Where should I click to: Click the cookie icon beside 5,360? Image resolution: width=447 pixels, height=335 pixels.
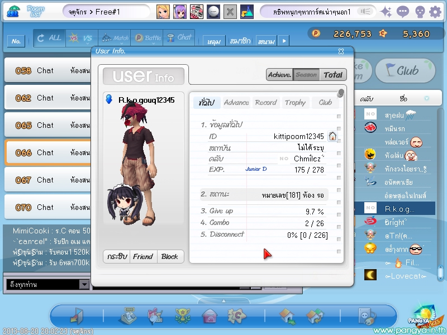tap(383, 33)
